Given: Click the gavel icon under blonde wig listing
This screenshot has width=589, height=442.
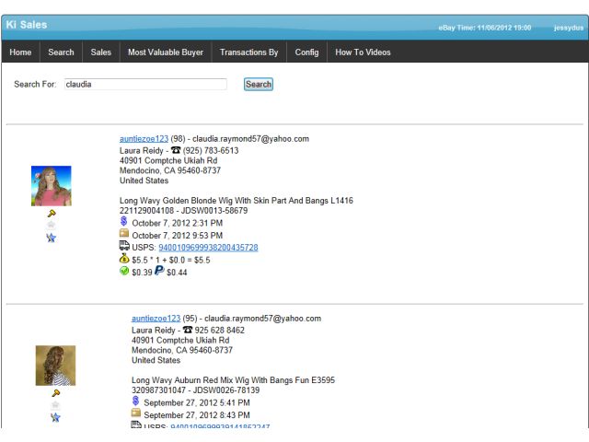Looking at the screenshot, I should (x=52, y=214).
